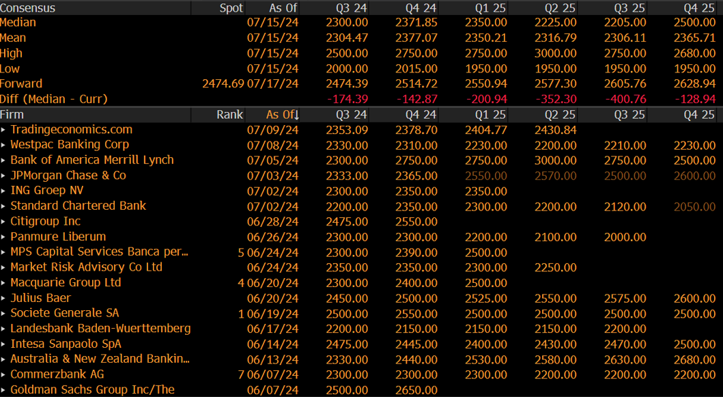This screenshot has width=723, height=397.
Task: Click the Median Q4 24 value 2371.85
Action: [416, 22]
